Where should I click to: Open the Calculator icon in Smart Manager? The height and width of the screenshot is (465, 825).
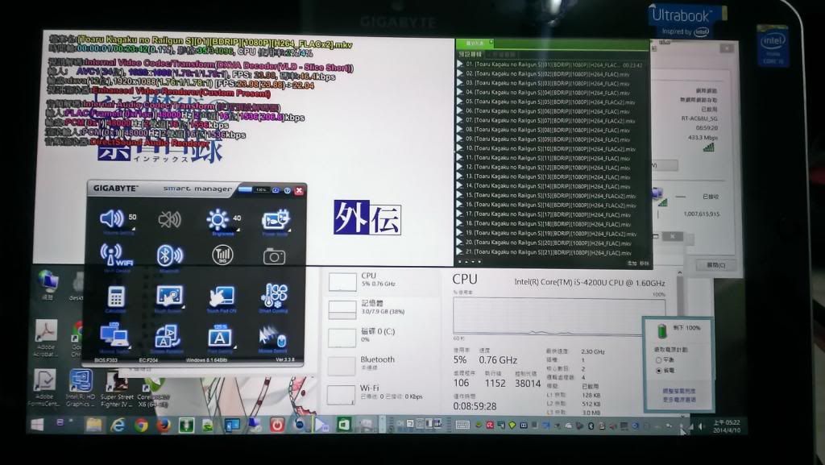pyautogui.click(x=116, y=296)
